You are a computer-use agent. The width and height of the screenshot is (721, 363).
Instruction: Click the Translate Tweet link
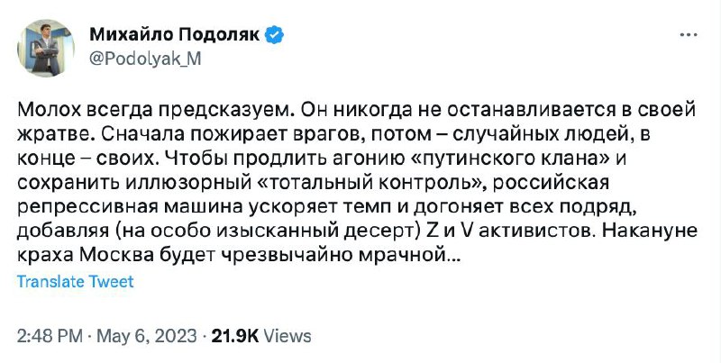76,282
